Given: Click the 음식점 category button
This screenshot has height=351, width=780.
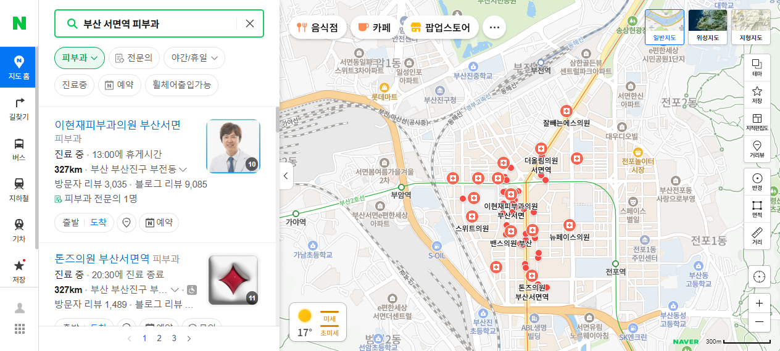Looking at the screenshot, I should click(x=318, y=27).
